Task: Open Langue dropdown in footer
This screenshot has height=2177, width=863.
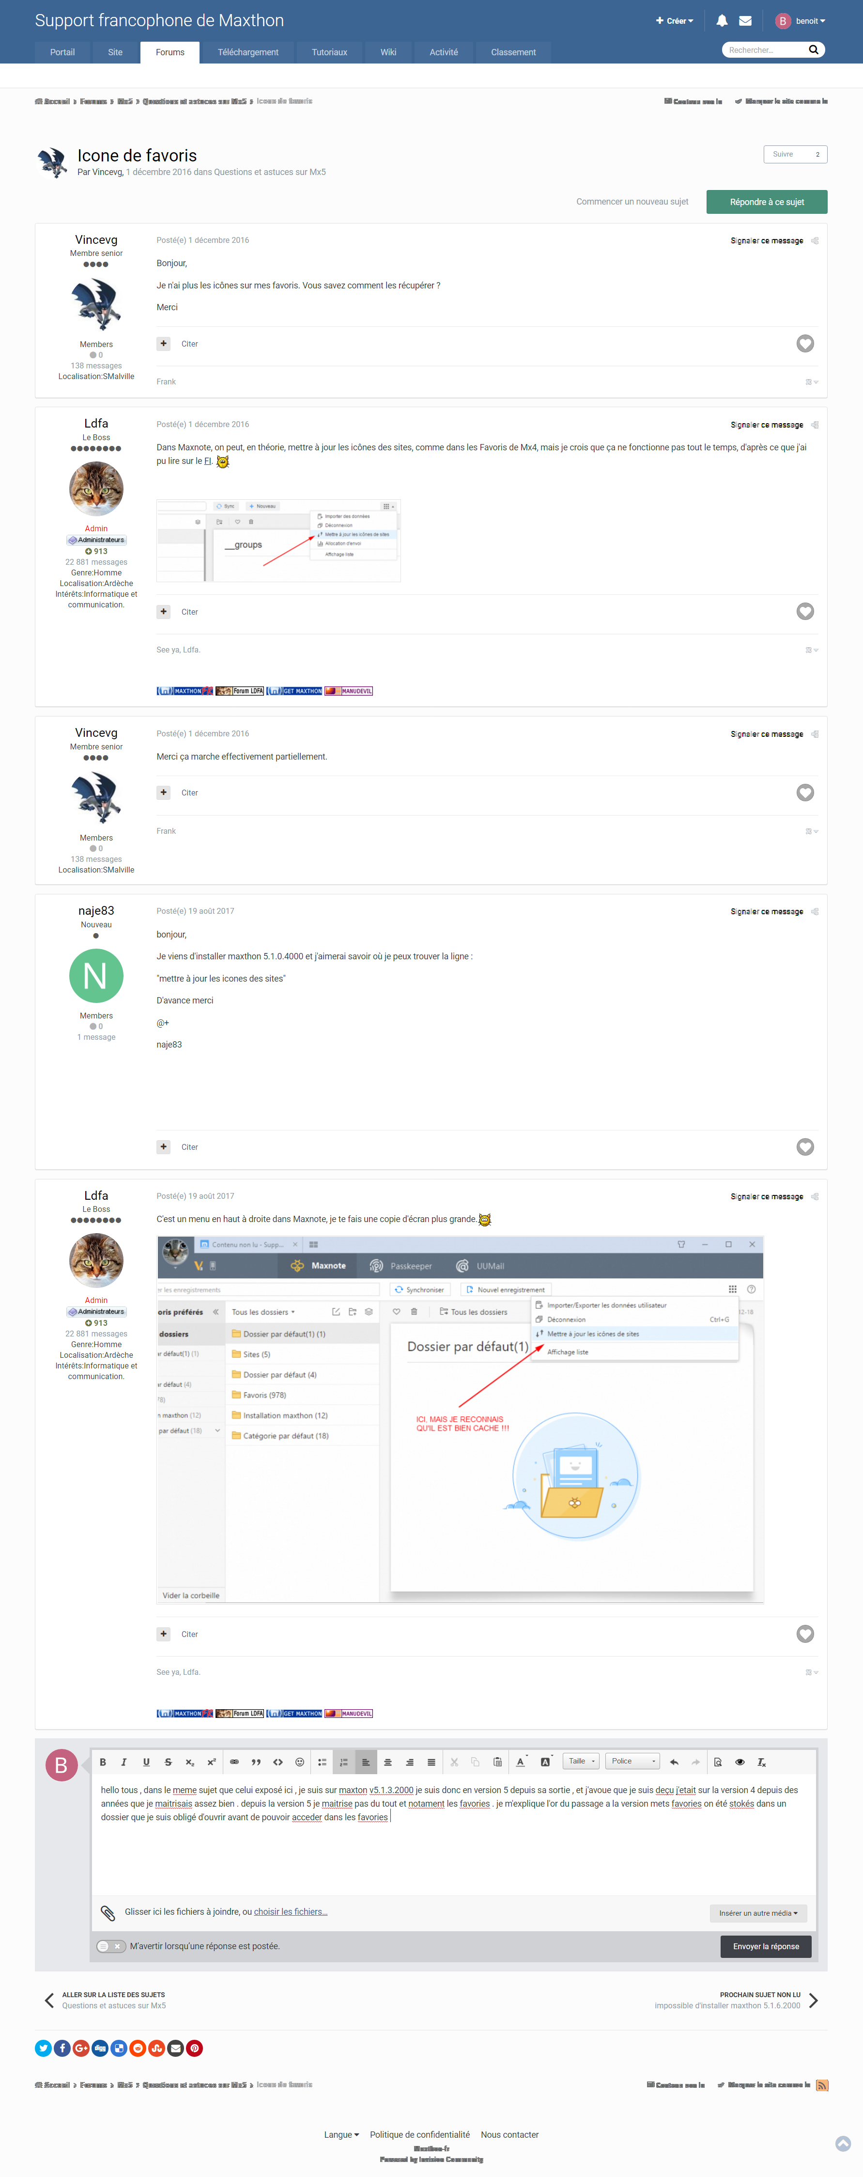Action: 341,2135
